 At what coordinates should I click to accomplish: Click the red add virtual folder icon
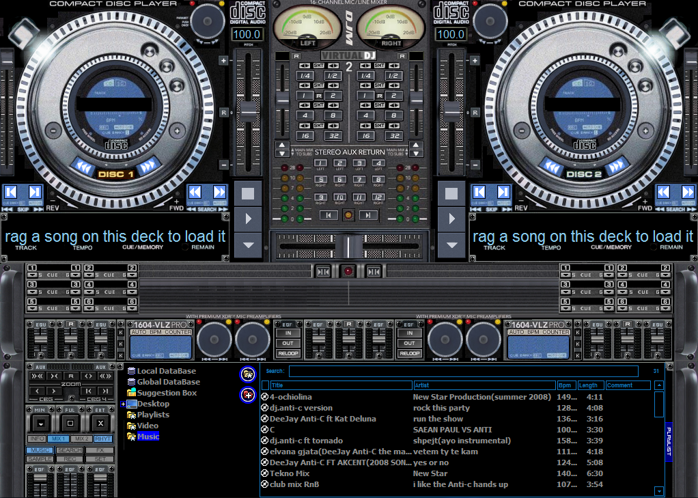(248, 395)
